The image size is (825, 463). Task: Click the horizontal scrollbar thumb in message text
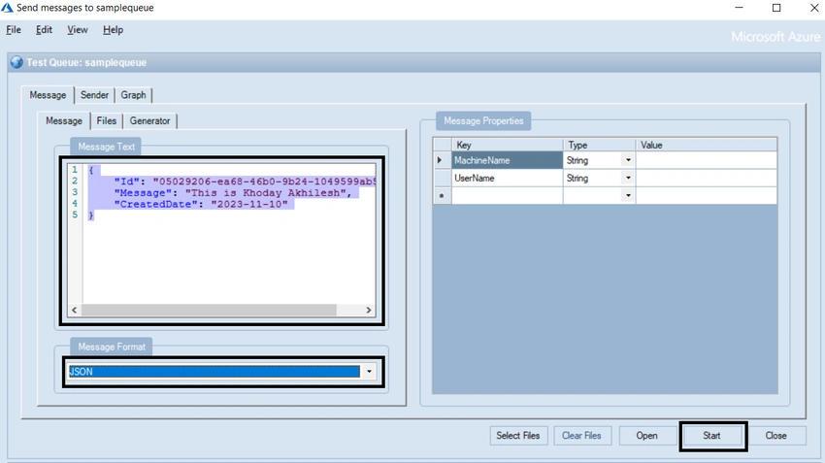pos(209,310)
